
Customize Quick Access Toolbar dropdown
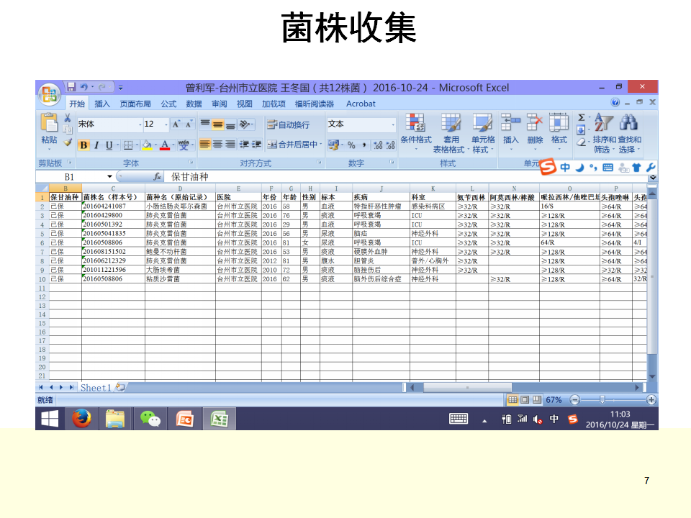[121, 88]
